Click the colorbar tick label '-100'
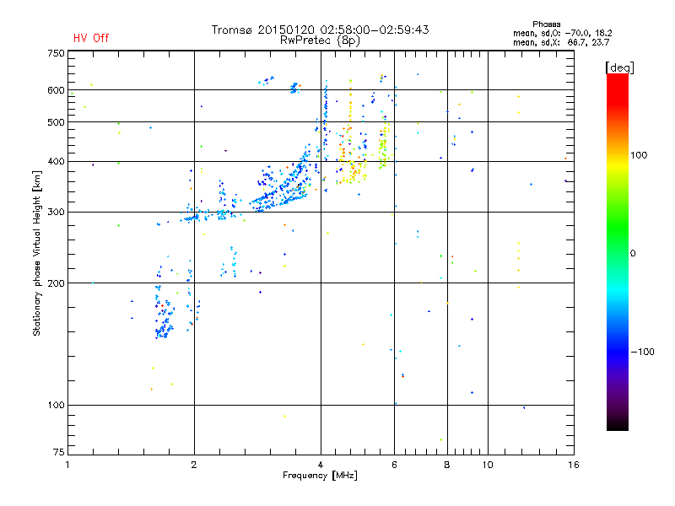Image resolution: width=675 pixels, height=506 pixels. [x=642, y=352]
